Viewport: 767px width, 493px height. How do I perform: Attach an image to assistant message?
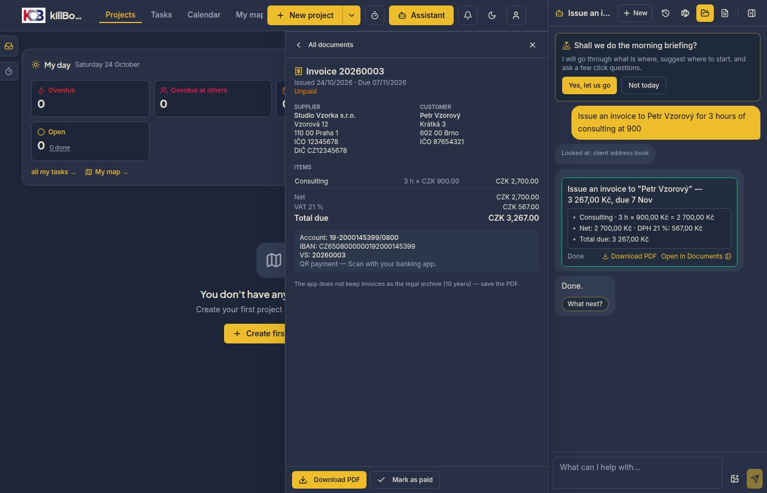coord(735,479)
